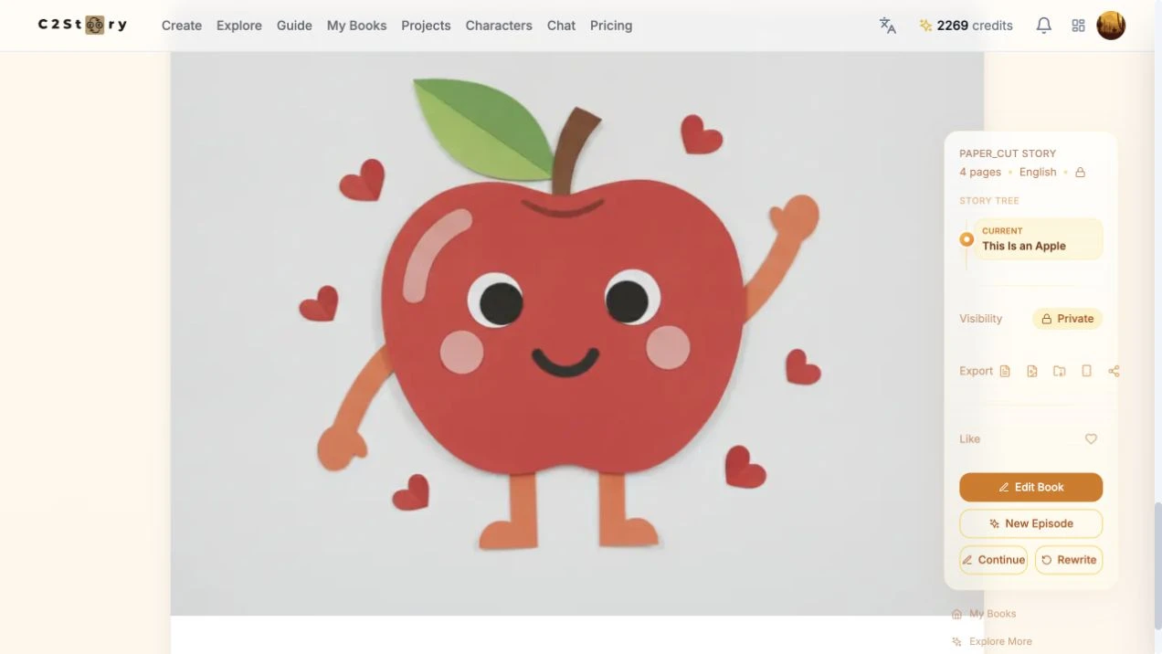Click the 'PAPER_CUT STORY' heading
The width and height of the screenshot is (1162, 654).
pyautogui.click(x=1008, y=153)
